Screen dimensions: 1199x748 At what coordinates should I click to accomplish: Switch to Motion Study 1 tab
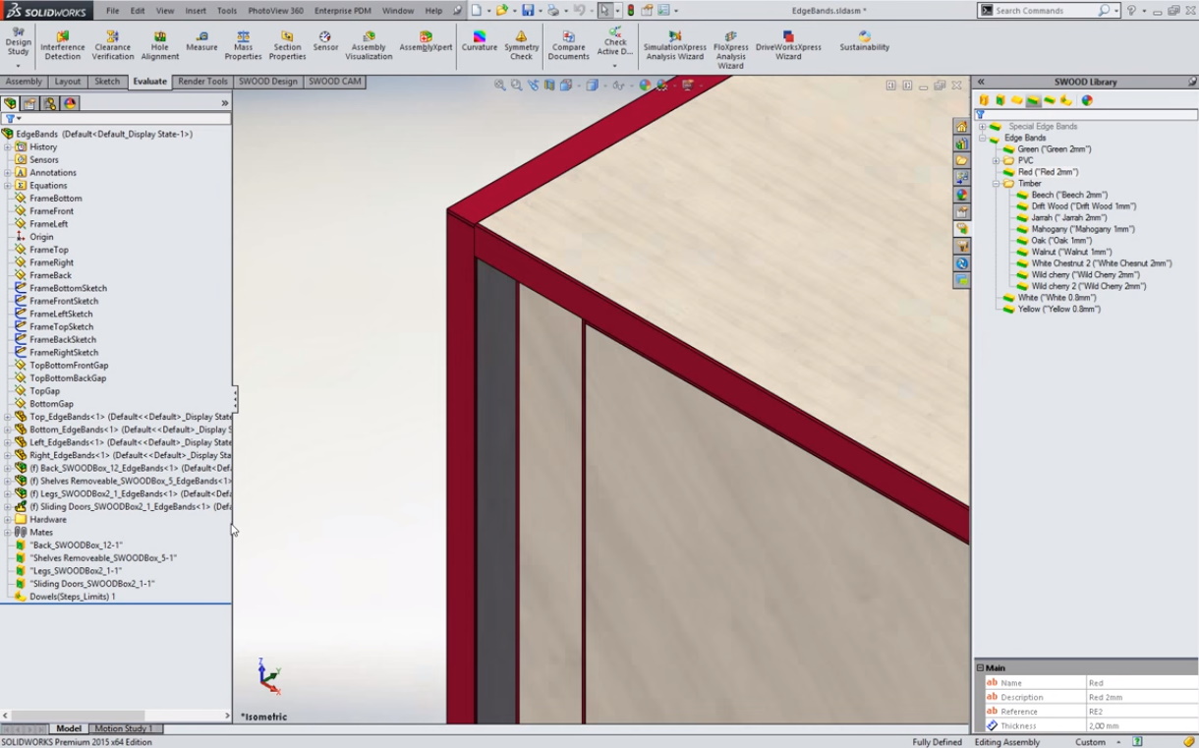(123, 728)
